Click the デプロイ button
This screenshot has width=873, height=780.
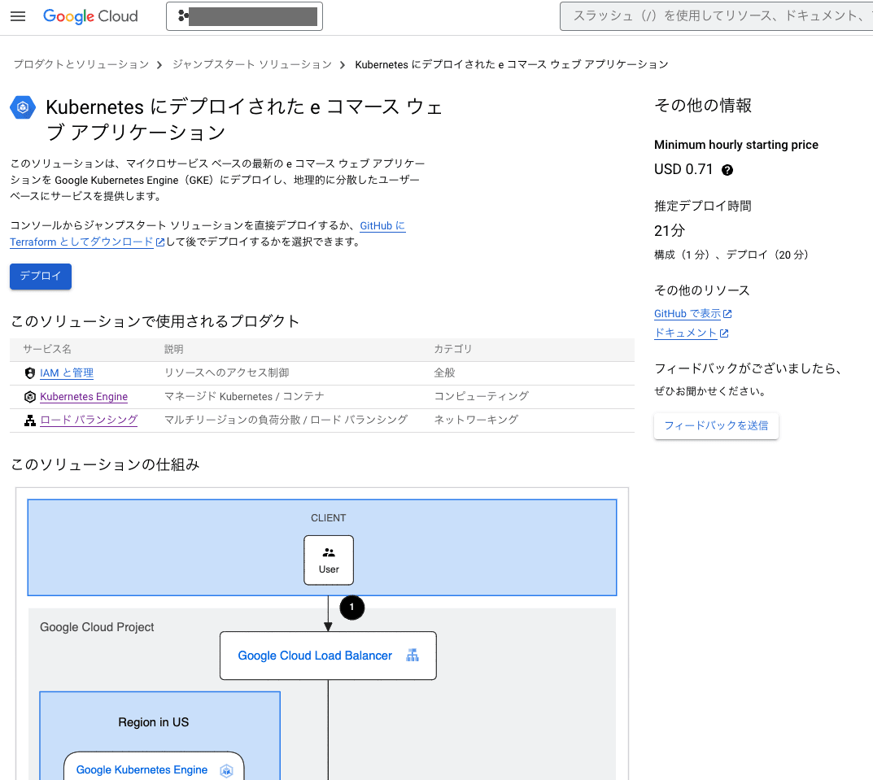[x=41, y=277]
